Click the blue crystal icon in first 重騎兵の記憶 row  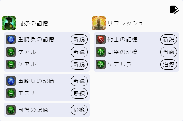pos(11,39)
